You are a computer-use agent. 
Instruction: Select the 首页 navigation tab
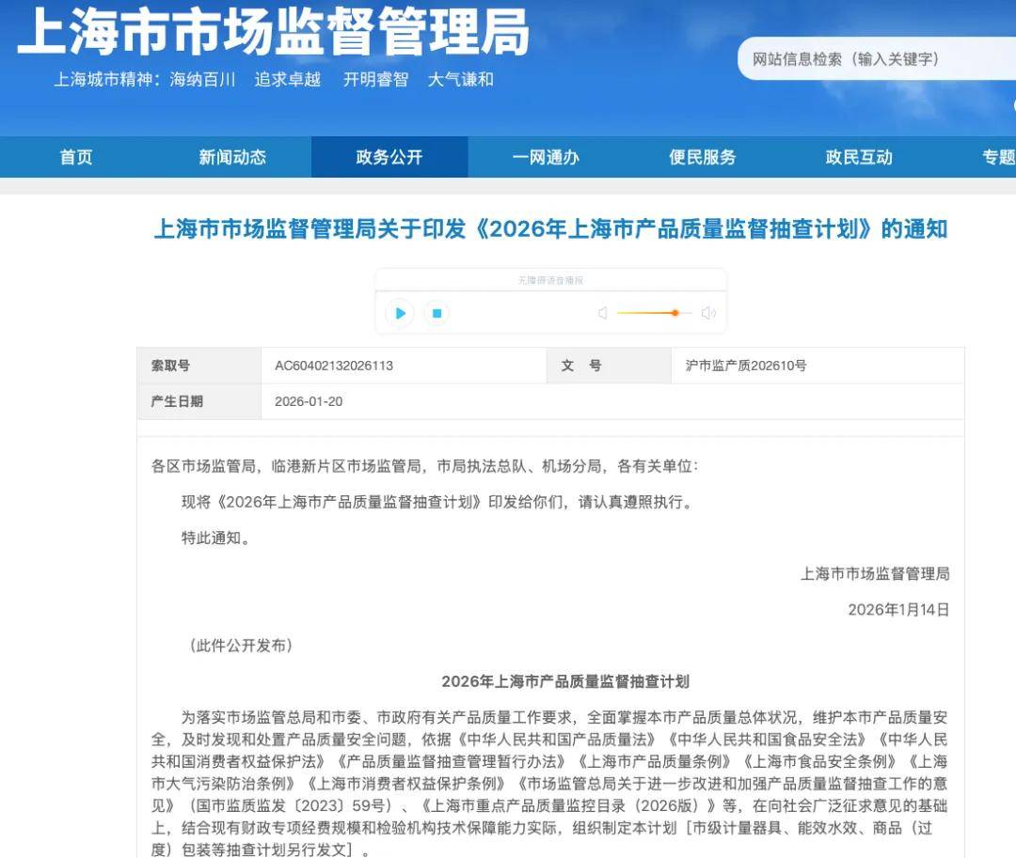75,157
